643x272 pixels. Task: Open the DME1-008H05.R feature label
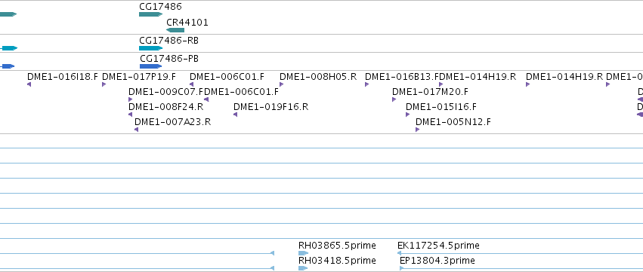[318, 77]
